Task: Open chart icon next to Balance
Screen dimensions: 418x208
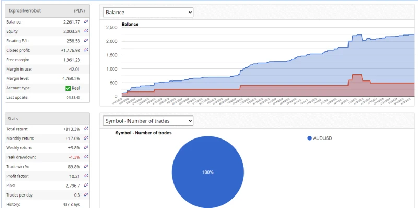Action: (86, 21)
